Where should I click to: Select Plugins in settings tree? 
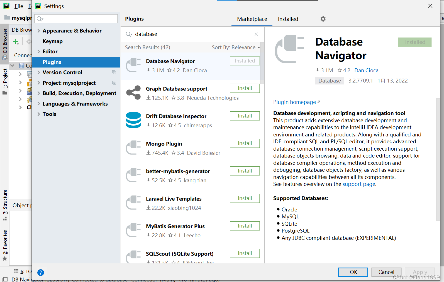point(76,62)
